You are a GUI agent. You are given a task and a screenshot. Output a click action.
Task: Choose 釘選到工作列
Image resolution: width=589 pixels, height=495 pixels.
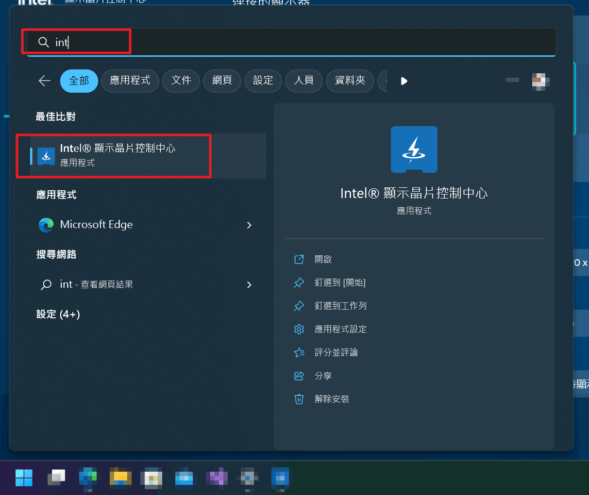click(340, 306)
